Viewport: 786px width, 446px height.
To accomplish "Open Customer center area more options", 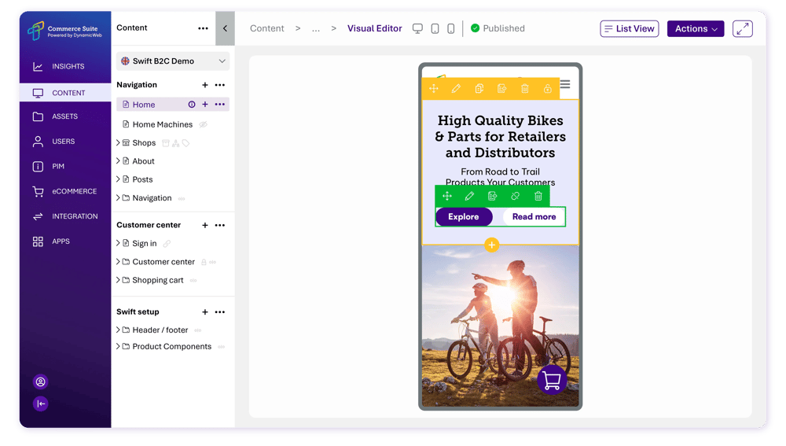I will point(220,225).
